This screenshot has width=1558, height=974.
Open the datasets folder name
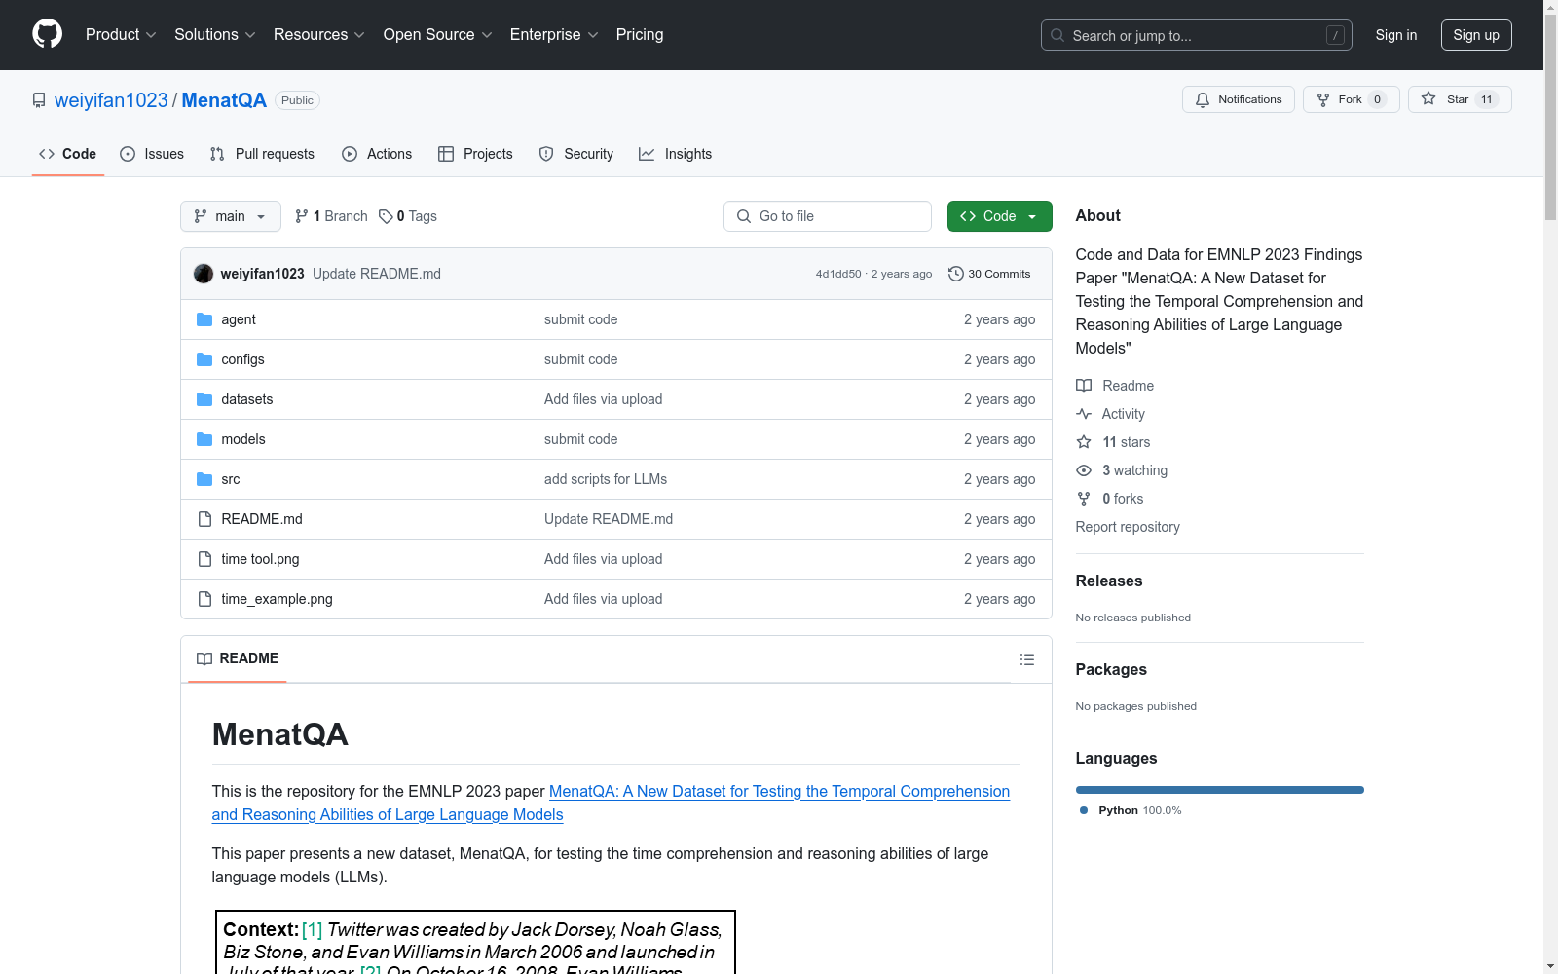pyautogui.click(x=247, y=399)
